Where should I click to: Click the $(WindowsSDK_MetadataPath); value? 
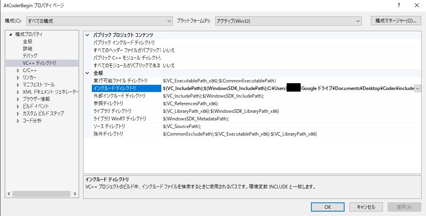click(x=196, y=119)
